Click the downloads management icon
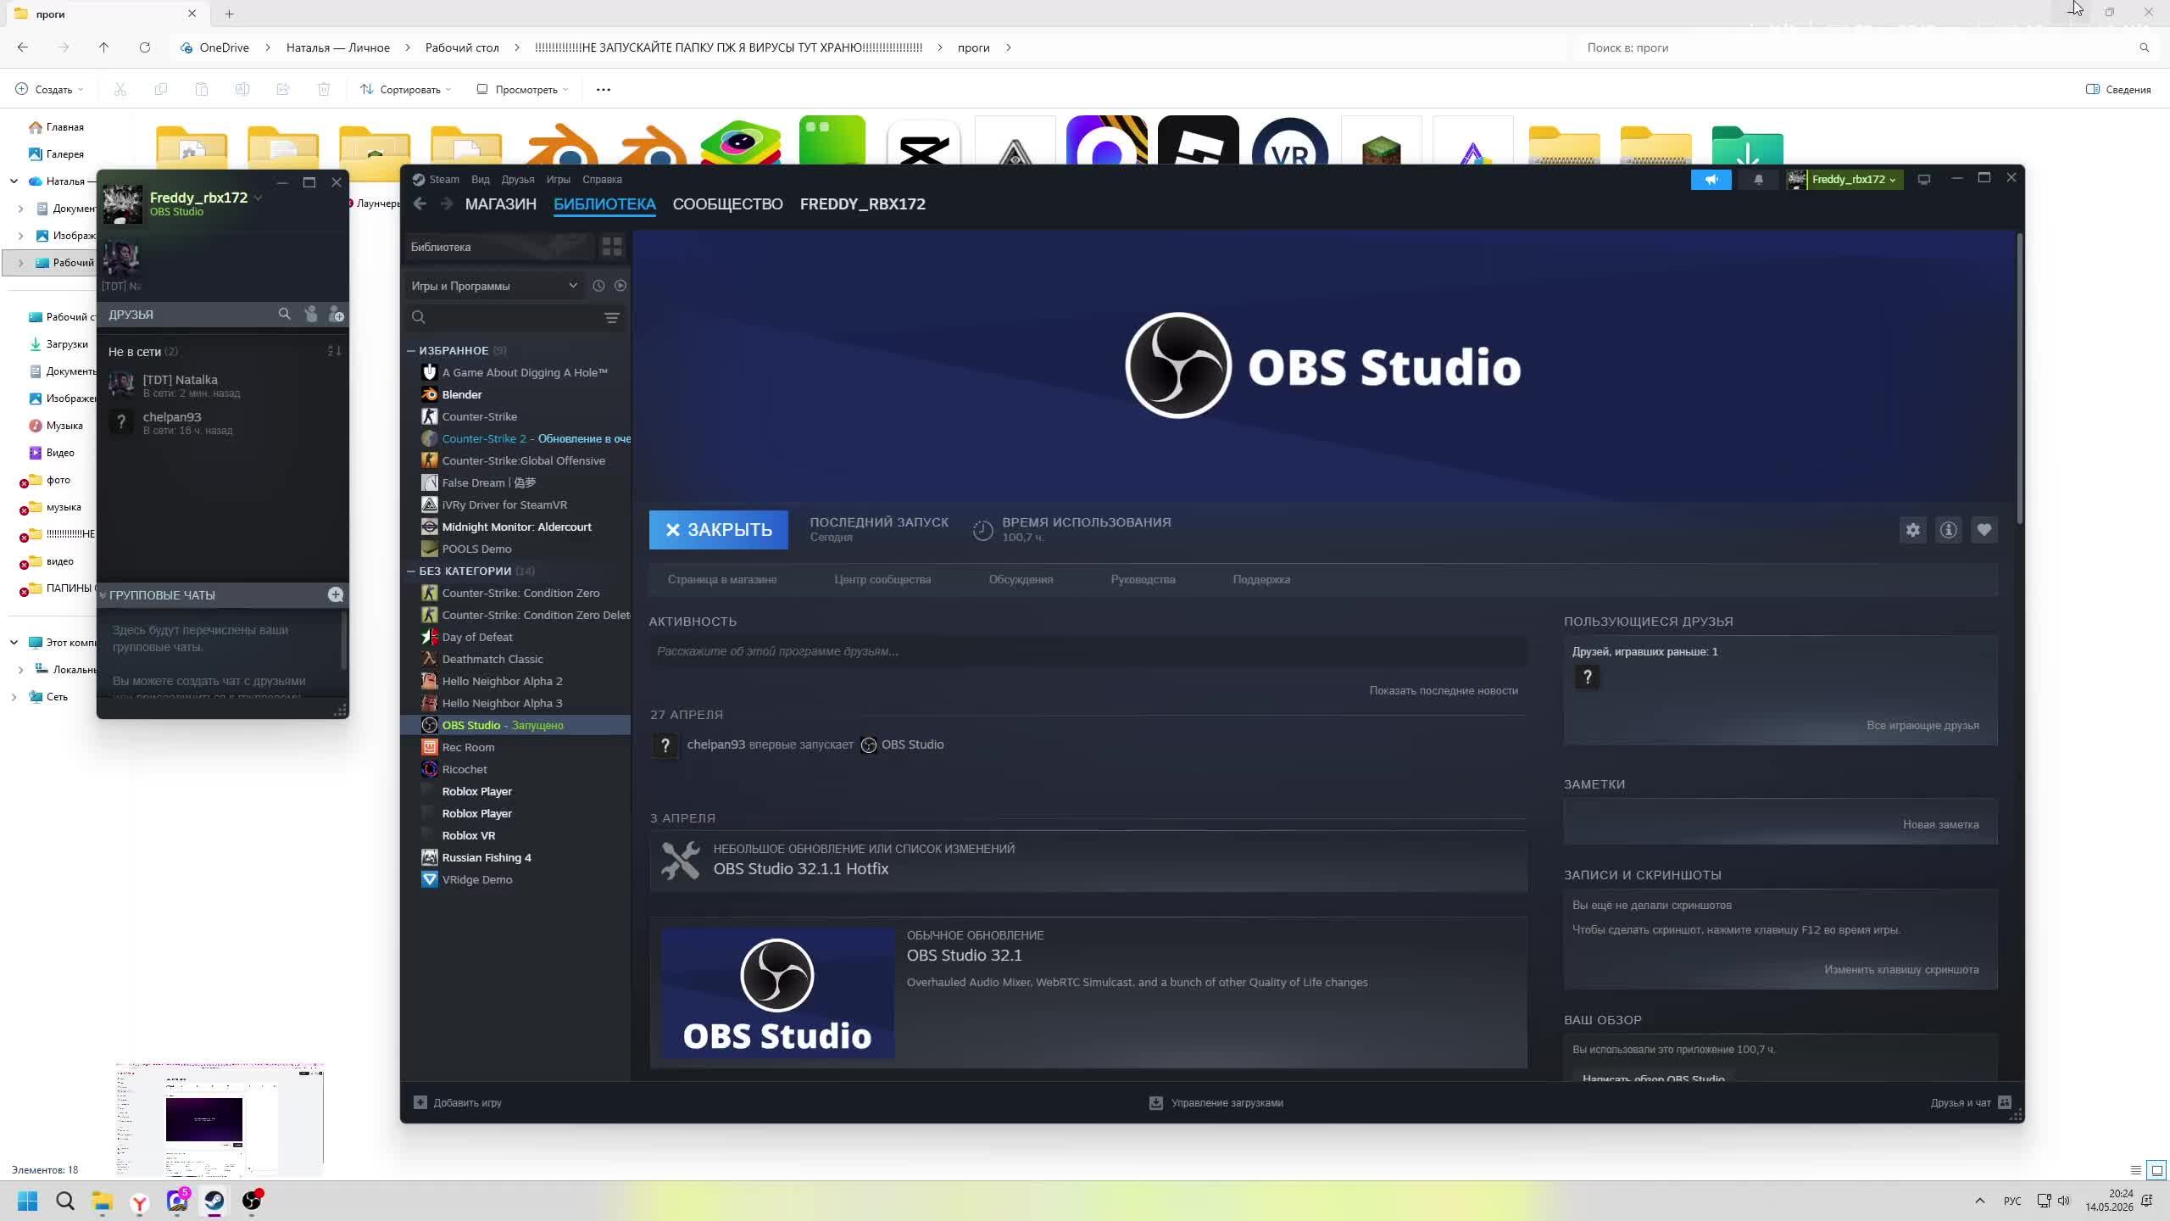2170x1221 pixels. [1156, 1102]
